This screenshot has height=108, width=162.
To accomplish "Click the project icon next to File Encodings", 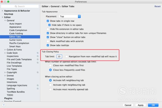I will 38,63.
